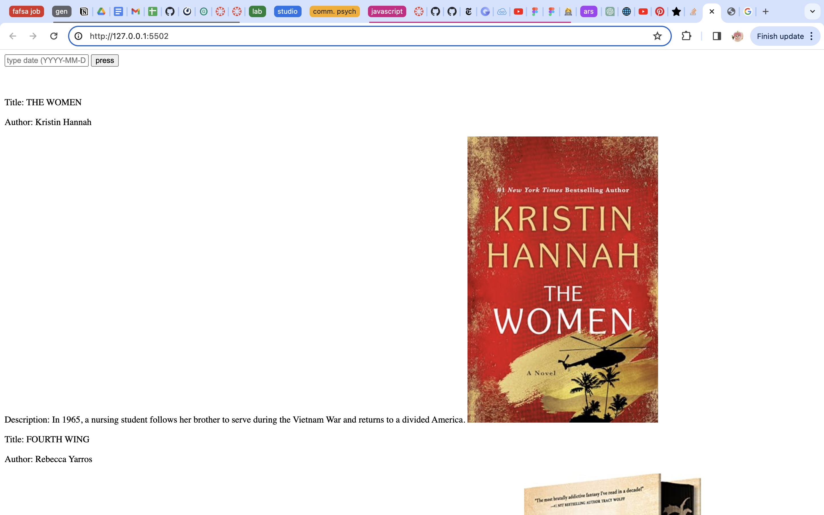Go forward to the next page
The height and width of the screenshot is (515, 824).
click(33, 36)
